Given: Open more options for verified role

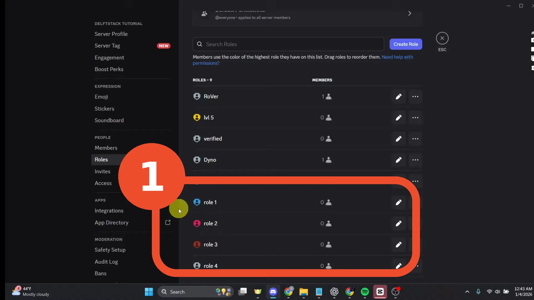Looking at the screenshot, I should pos(415,139).
